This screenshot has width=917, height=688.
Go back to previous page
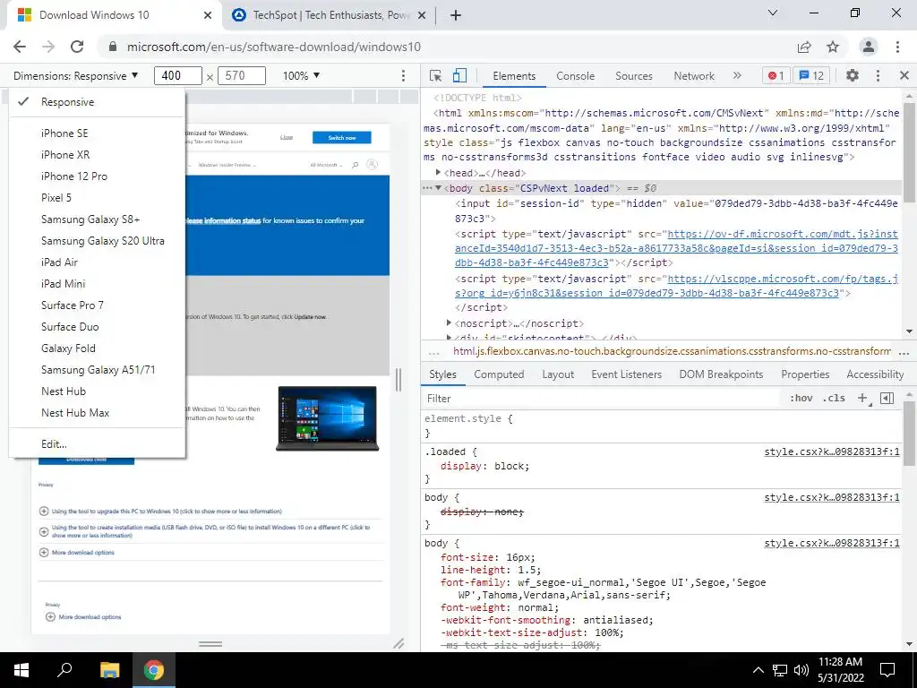(x=20, y=47)
